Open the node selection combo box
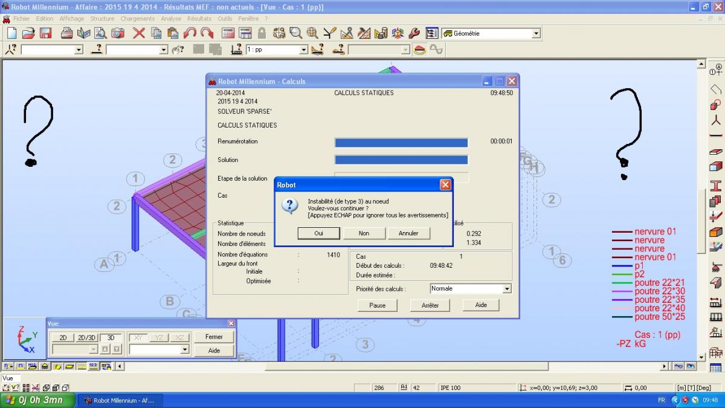The width and height of the screenshot is (725, 408). point(79,50)
